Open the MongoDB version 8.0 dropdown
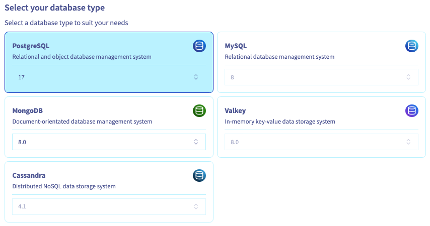Screen dimensions: 430x226 pyautogui.click(x=109, y=142)
